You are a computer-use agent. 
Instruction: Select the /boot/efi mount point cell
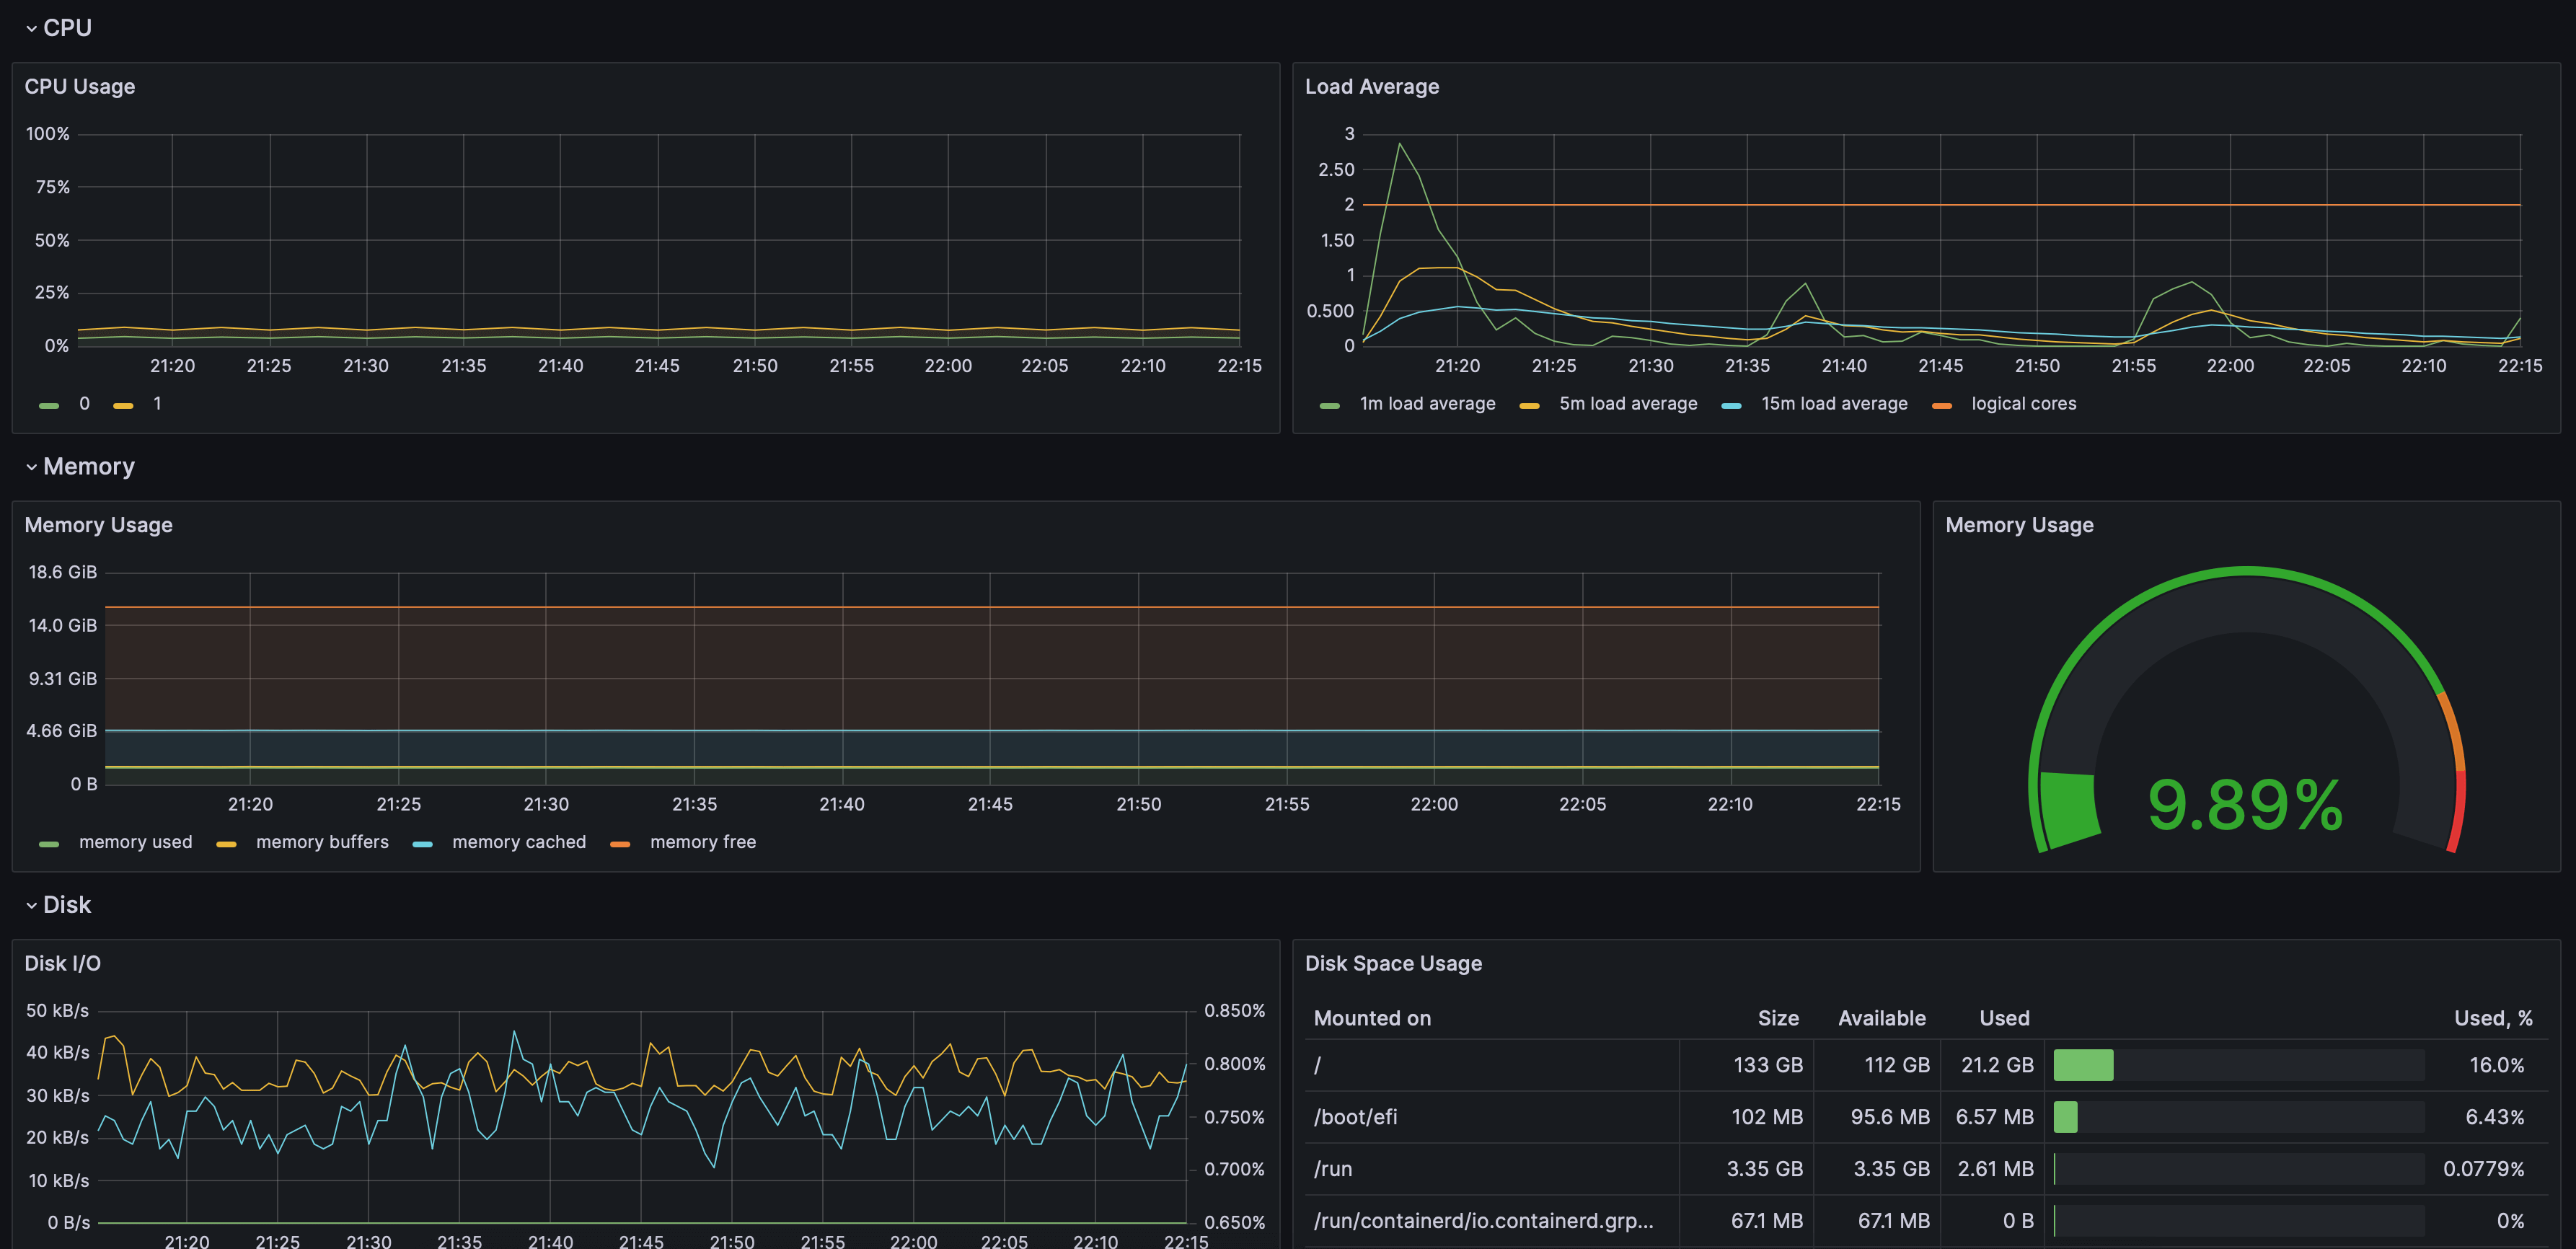click(x=1491, y=1117)
